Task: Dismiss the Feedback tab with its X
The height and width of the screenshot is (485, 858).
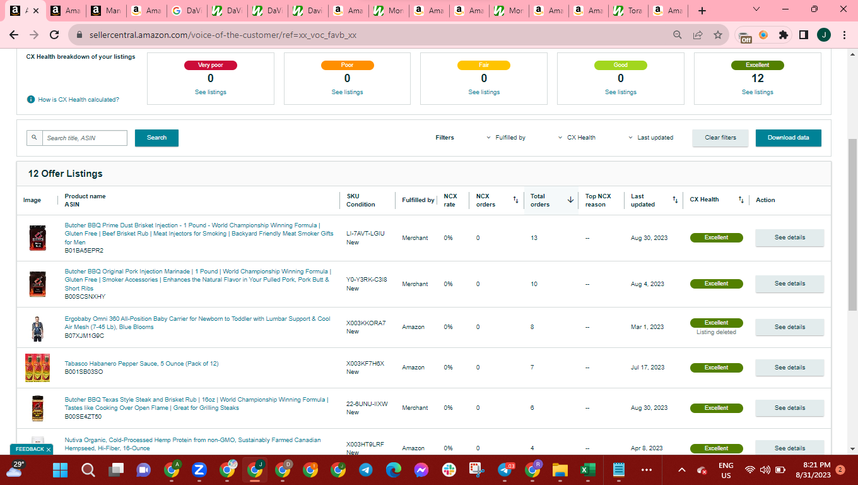Action: (49, 449)
